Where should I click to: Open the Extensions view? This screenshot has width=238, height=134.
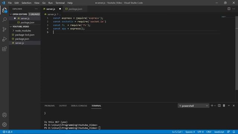(x=4, y=49)
